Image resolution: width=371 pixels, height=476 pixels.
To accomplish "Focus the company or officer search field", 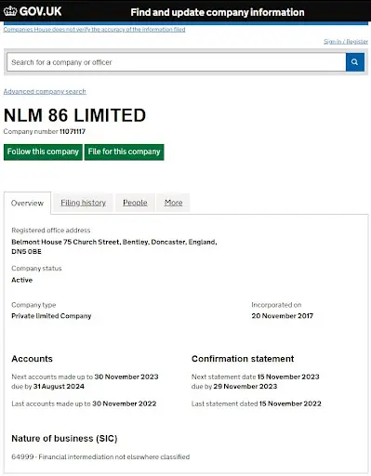I will (177, 62).
